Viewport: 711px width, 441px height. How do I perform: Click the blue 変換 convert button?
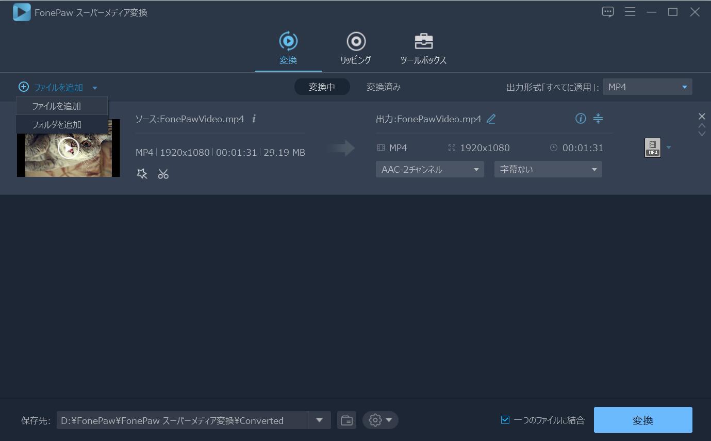642,420
